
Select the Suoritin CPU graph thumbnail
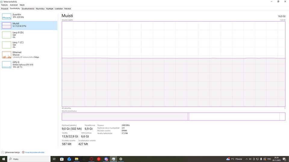pos(7,16)
